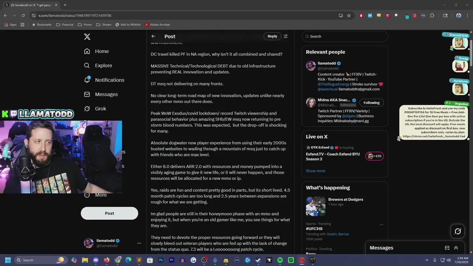The image size is (473, 266).
Task: Open the reply sorting filter icon
Action: point(286,36)
